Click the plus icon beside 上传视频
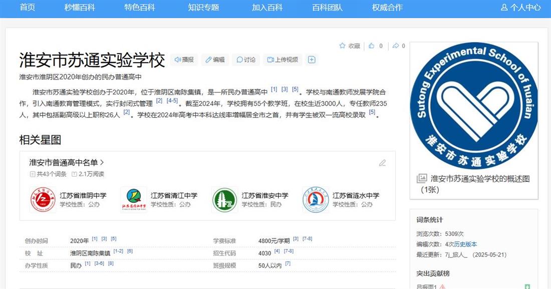This screenshot has width=551, height=289. tap(312, 59)
